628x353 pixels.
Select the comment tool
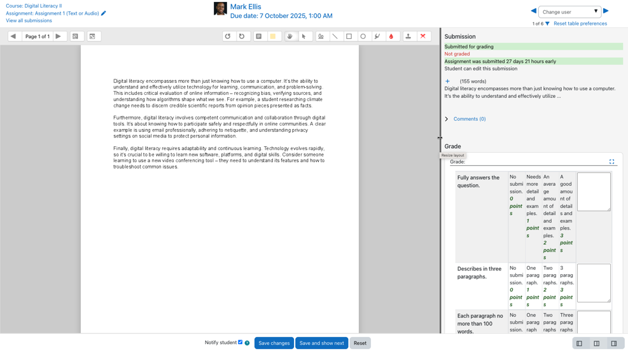coord(259,36)
